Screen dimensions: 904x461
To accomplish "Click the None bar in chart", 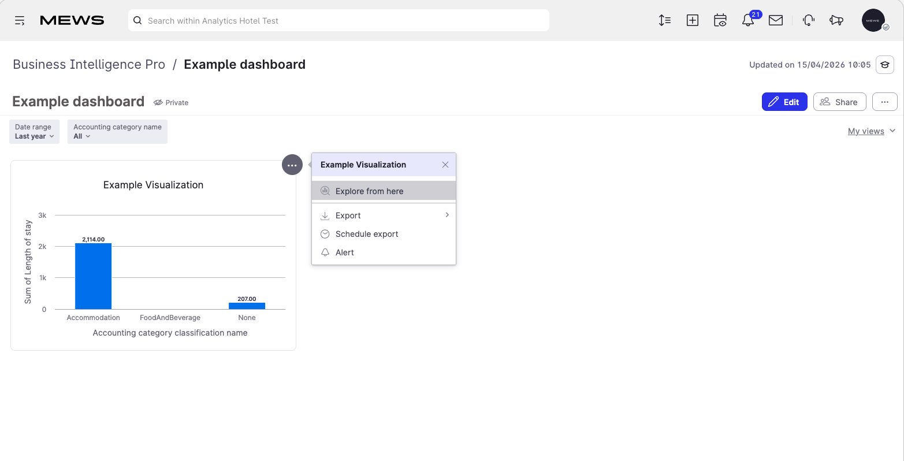I will pos(247,306).
